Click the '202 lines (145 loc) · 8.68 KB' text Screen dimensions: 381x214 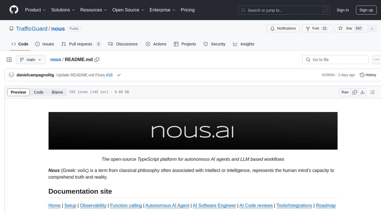click(99, 92)
